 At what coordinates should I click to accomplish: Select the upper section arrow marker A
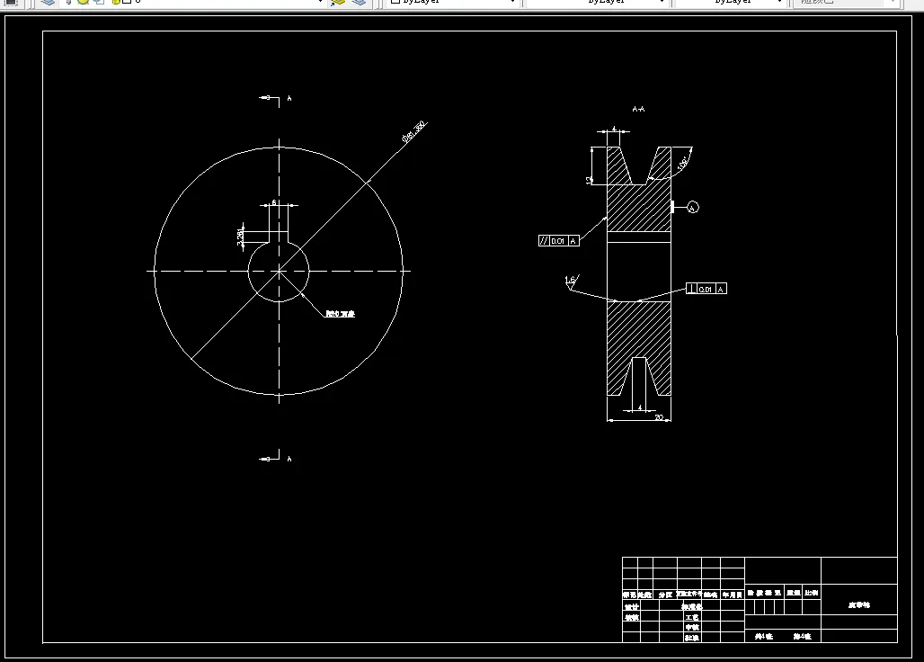click(x=275, y=98)
